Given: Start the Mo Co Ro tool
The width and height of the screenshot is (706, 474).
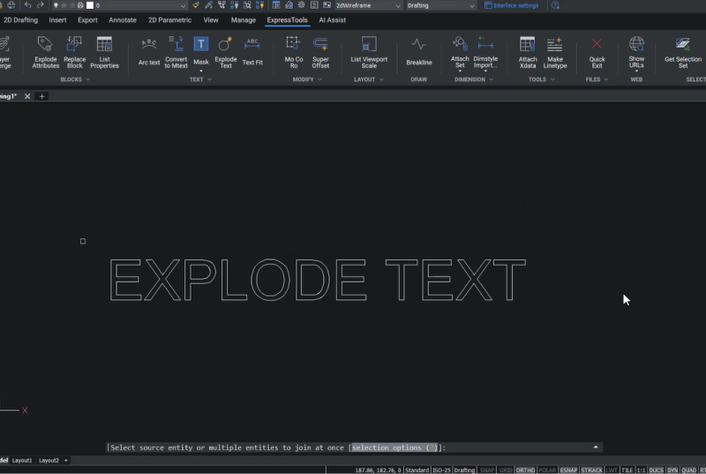Looking at the screenshot, I should click(294, 53).
